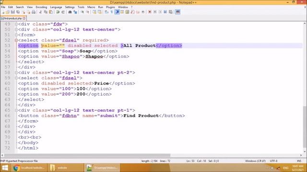This screenshot has width=307, height=172.
Task: Cut selection with the scissors icon
Action: pyautogui.click(x=40, y=12)
